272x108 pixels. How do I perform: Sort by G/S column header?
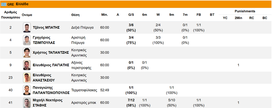pos(131,15)
